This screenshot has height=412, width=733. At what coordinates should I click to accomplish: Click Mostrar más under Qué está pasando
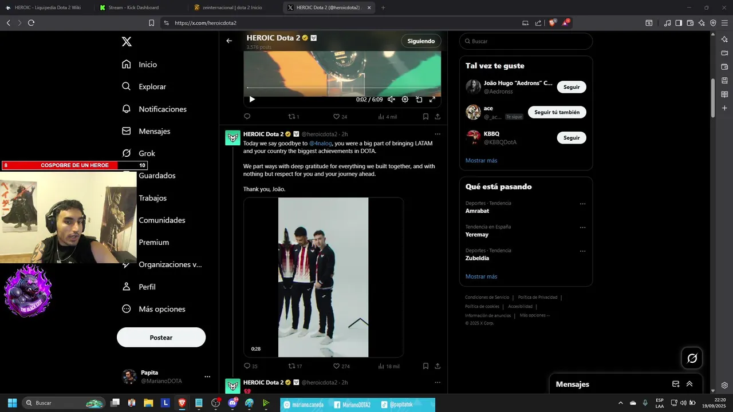(x=481, y=276)
